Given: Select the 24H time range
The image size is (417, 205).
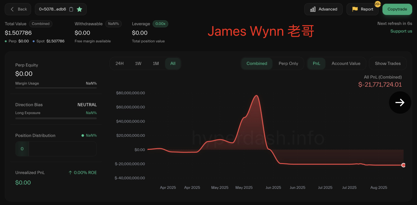Looking at the screenshot, I should coord(120,63).
